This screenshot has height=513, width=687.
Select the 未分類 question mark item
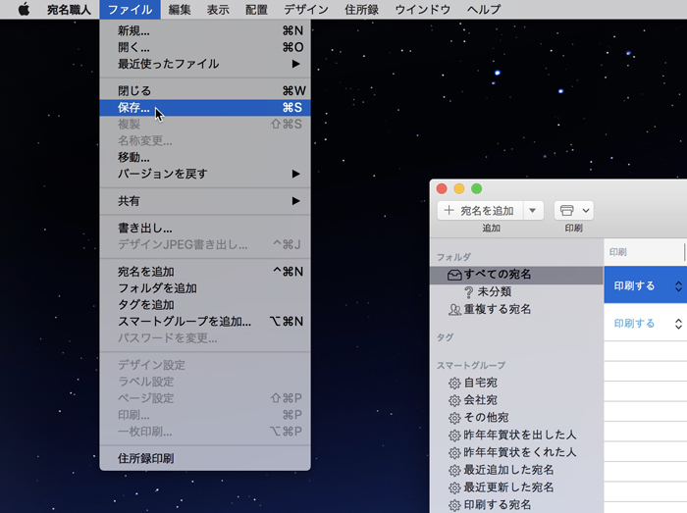tap(493, 291)
